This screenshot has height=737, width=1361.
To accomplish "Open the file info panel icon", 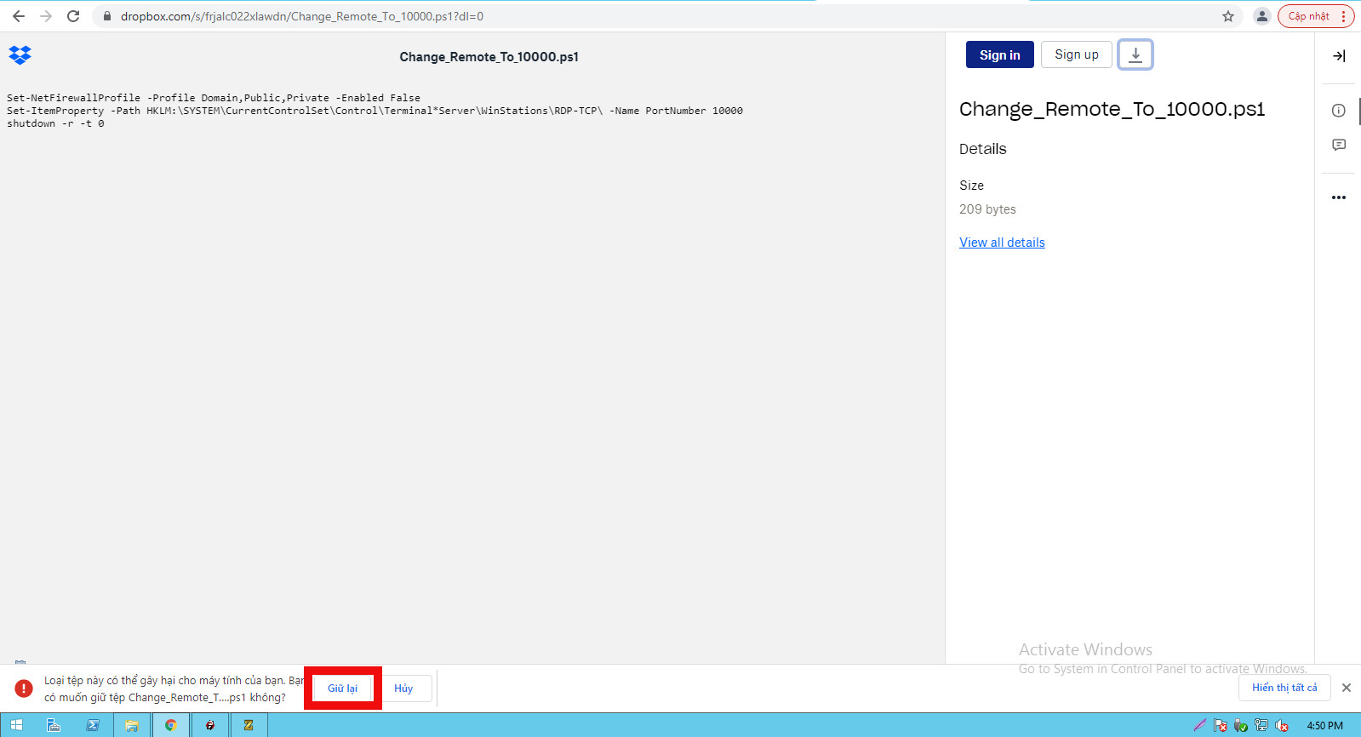I will pos(1338,111).
